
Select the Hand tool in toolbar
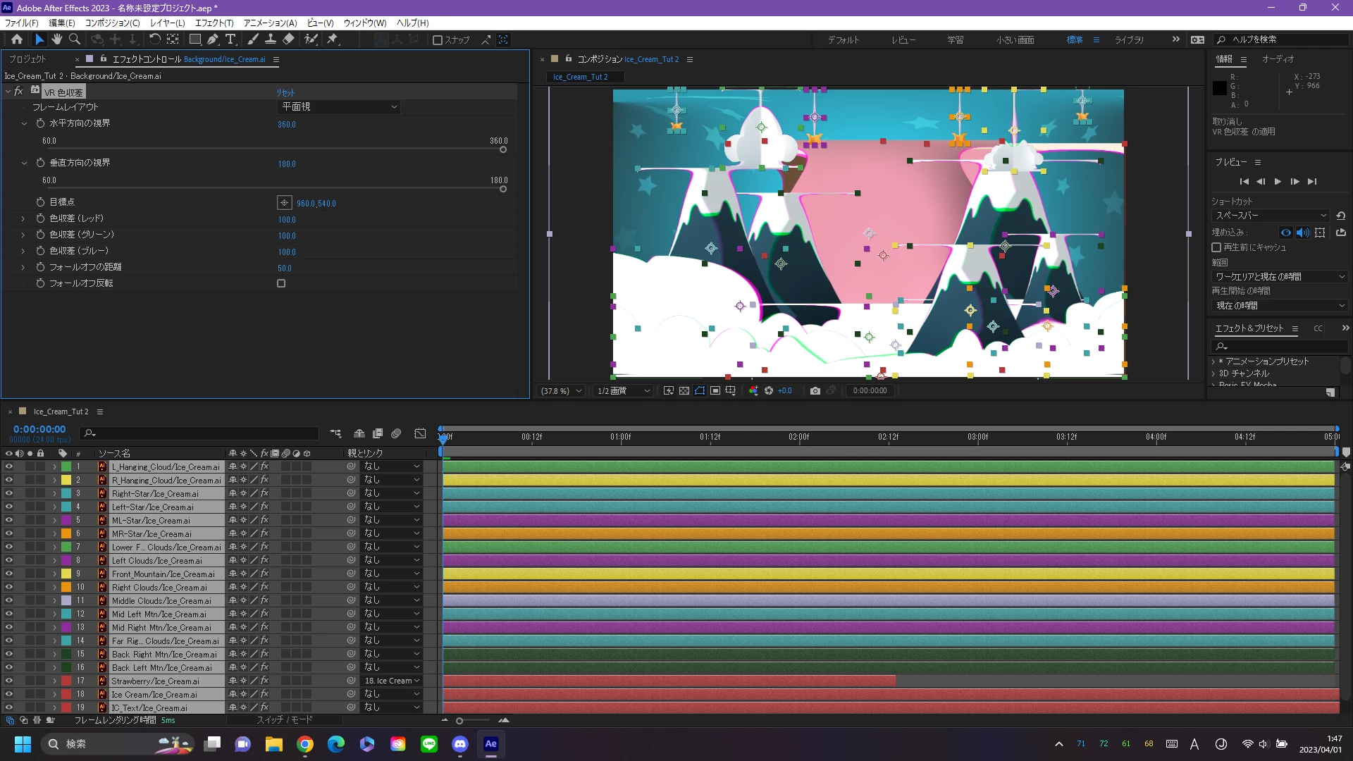coord(57,39)
